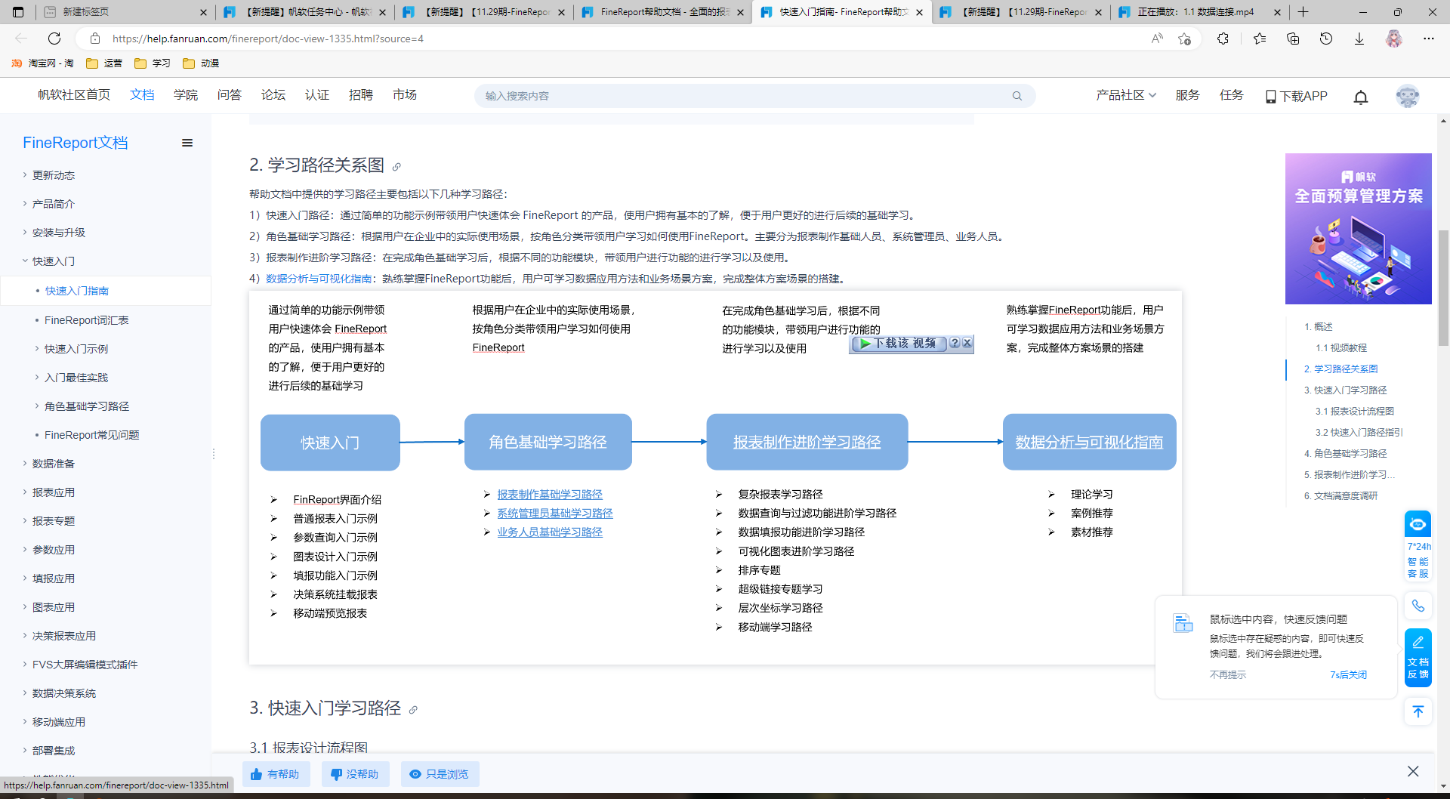1450x799 pixels.
Task: Click into the 输入搜索内容 search field
Action: (x=755, y=96)
